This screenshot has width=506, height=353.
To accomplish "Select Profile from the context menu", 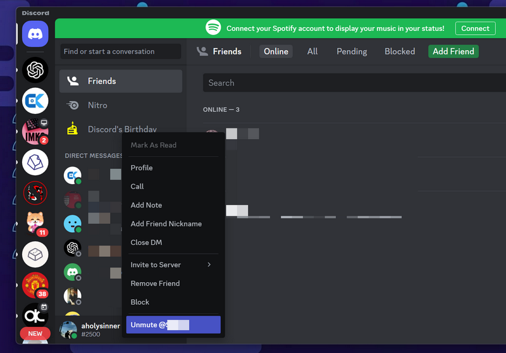I will tap(142, 168).
